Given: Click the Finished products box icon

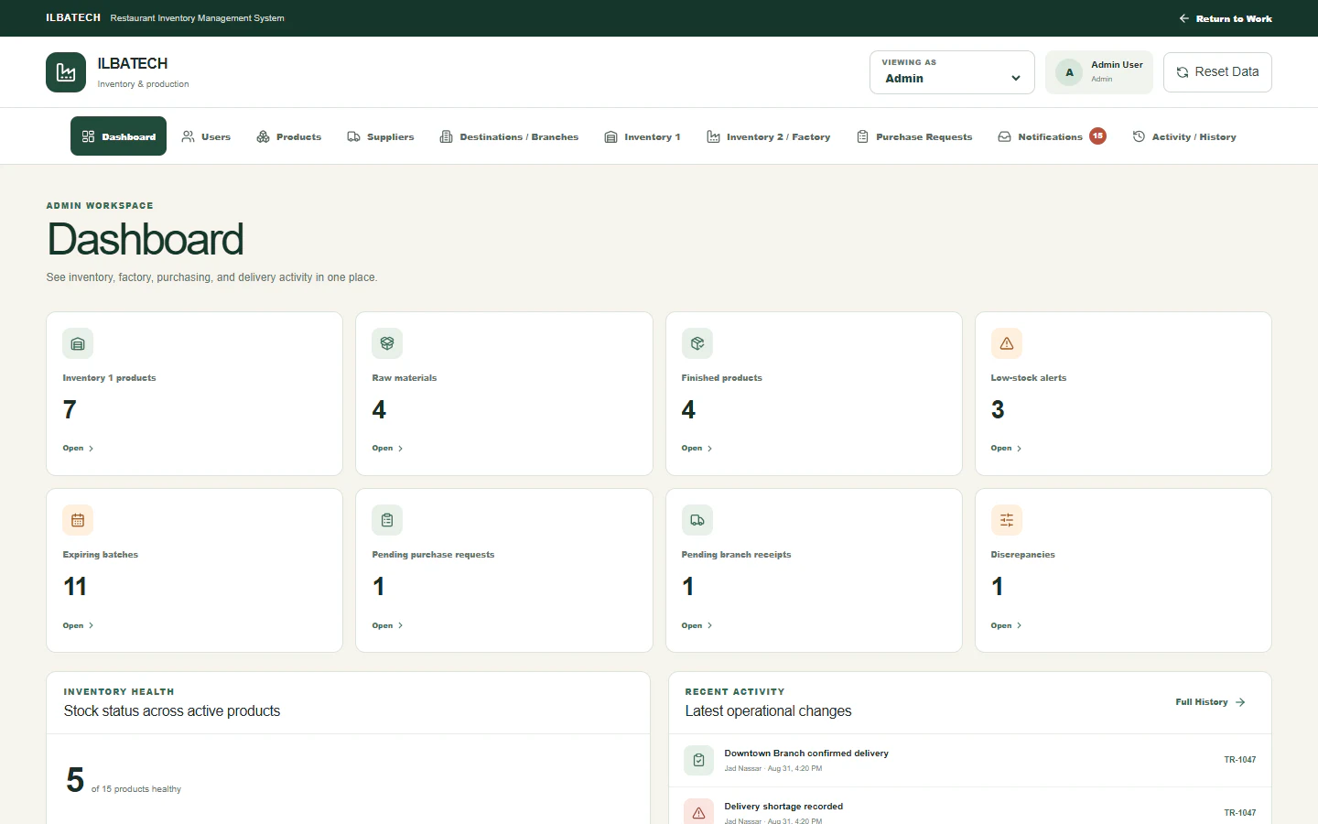Looking at the screenshot, I should coord(697,343).
